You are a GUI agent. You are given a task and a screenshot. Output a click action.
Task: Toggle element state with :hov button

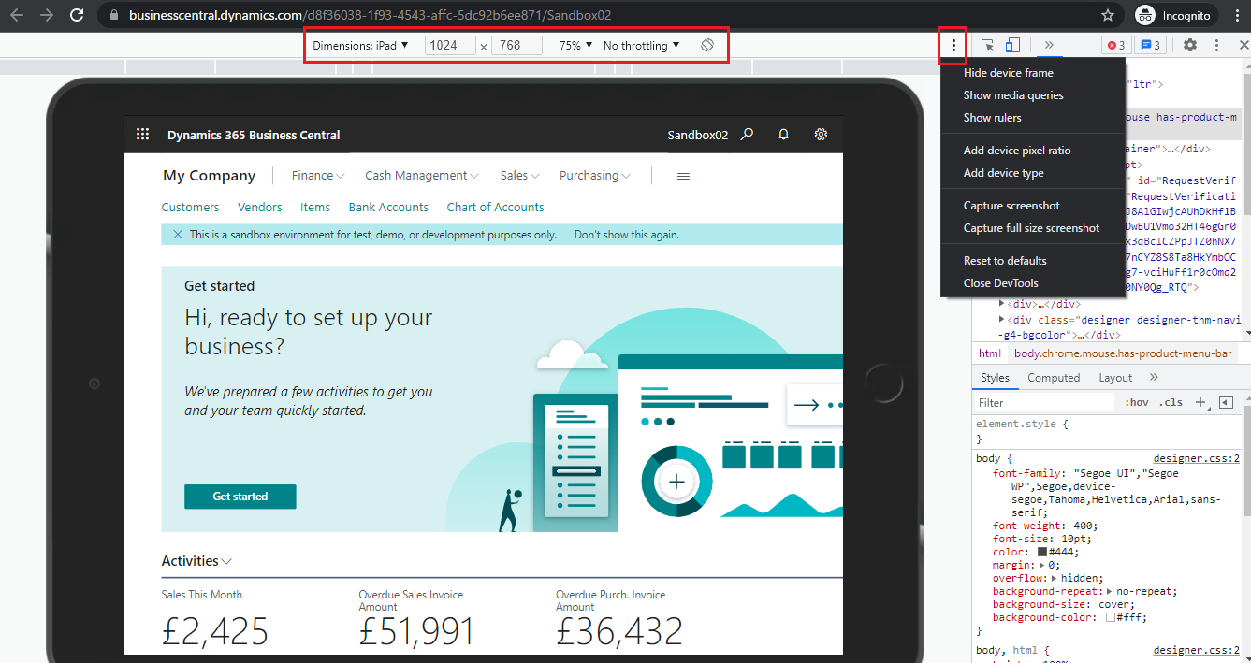pyautogui.click(x=1136, y=402)
